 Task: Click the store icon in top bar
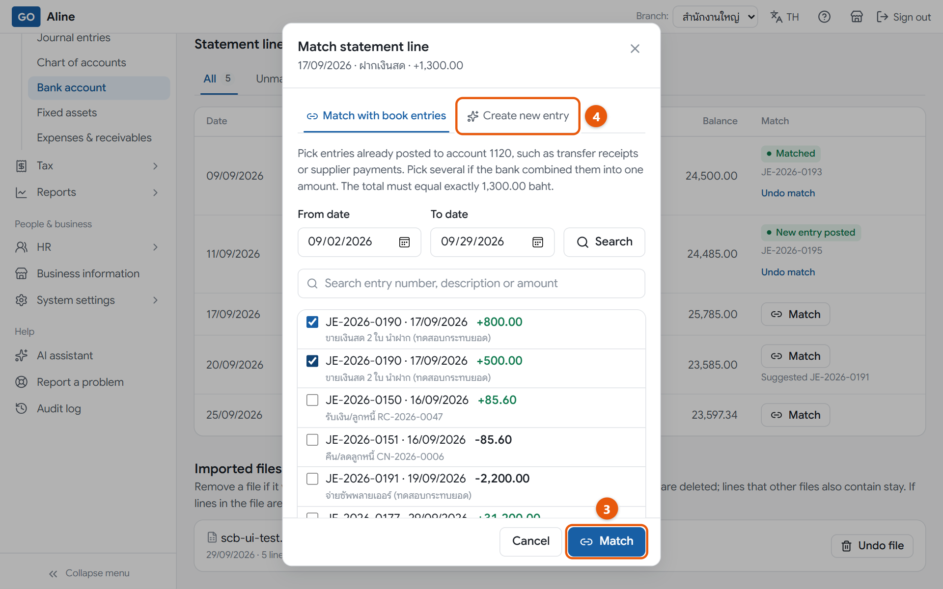click(857, 17)
